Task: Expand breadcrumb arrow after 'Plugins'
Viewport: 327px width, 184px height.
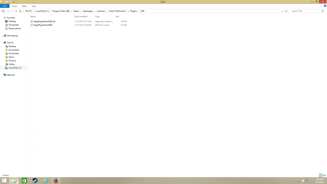Action: (x=139, y=11)
